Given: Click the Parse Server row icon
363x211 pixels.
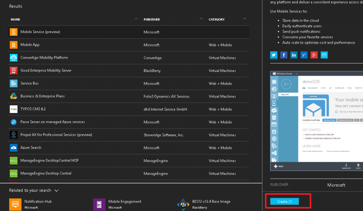Looking at the screenshot, I should (x=13, y=122).
